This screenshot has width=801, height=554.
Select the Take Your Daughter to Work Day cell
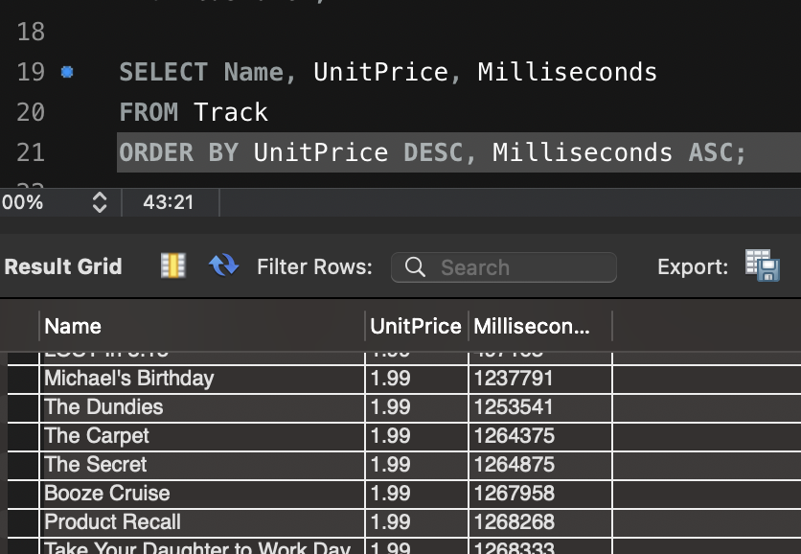point(202,546)
